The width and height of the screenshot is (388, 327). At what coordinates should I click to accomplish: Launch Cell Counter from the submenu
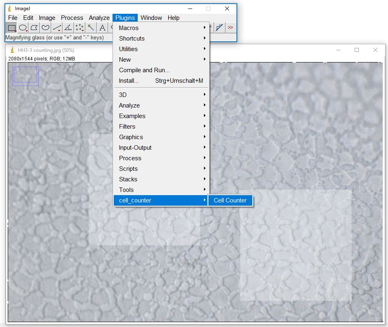[x=230, y=200]
